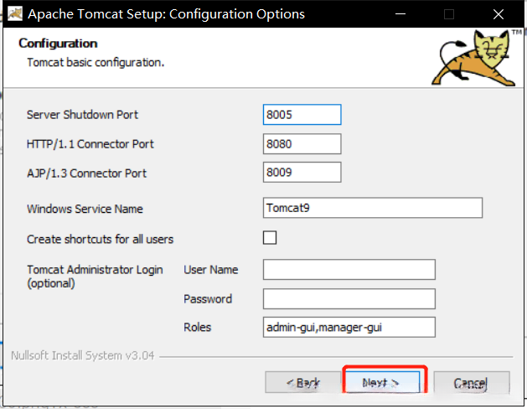Cancel the Tomcat installation
This screenshot has width=527, height=409.
point(471,382)
